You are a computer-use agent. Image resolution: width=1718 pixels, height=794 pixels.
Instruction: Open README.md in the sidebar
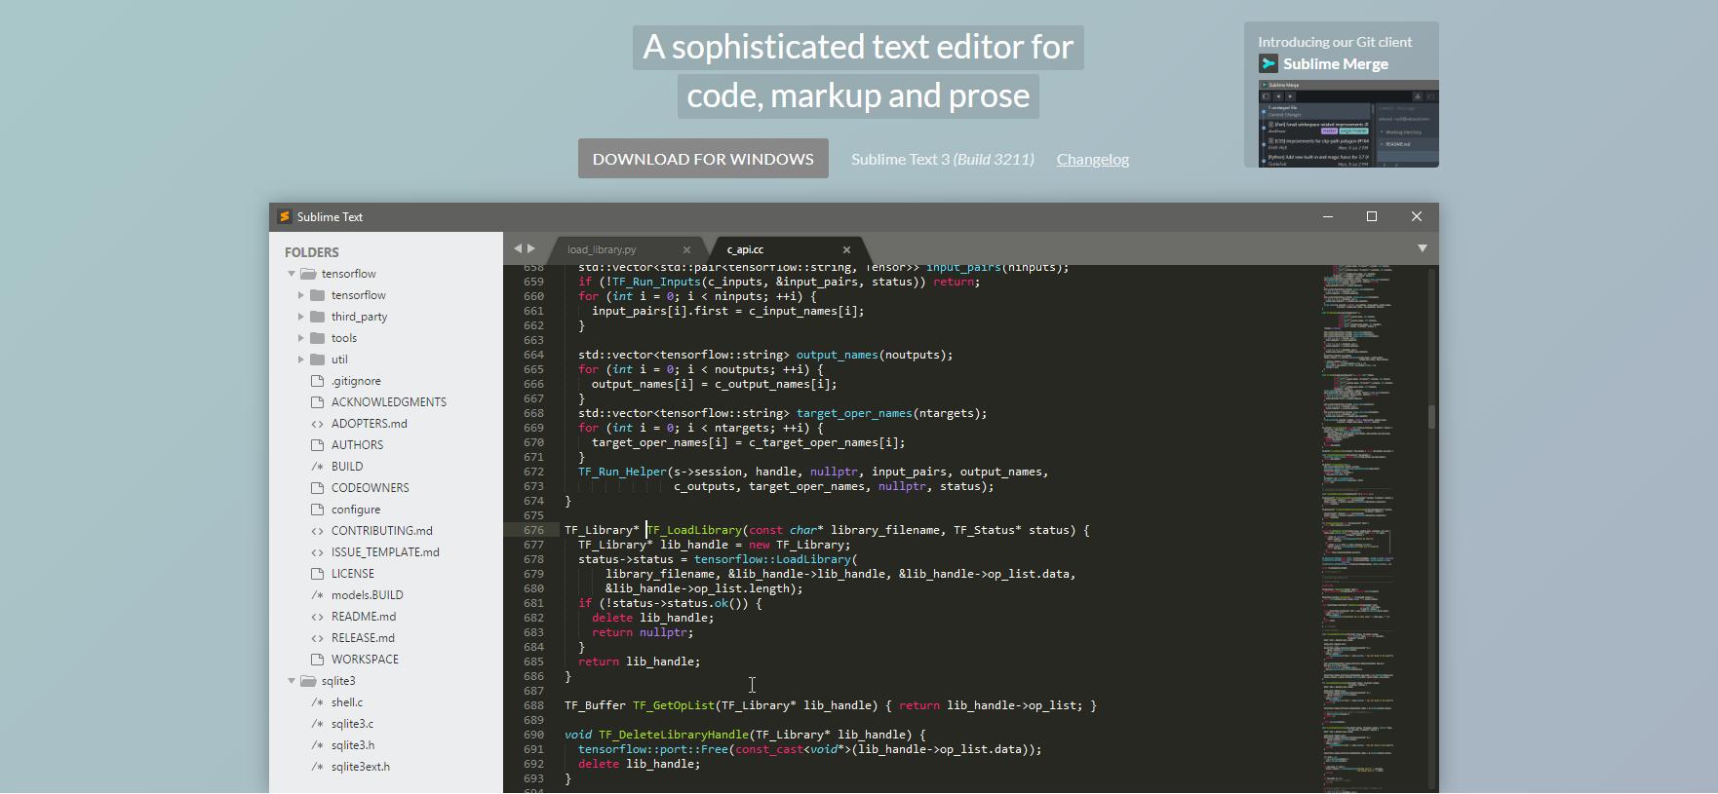(x=364, y=617)
